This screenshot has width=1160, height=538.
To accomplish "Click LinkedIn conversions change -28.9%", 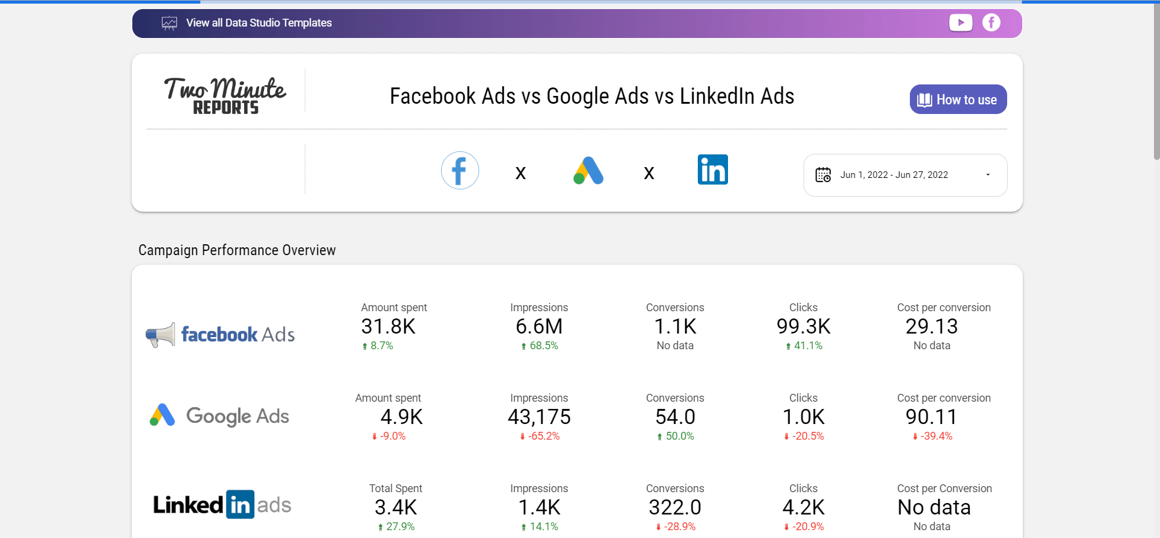I will [675, 527].
